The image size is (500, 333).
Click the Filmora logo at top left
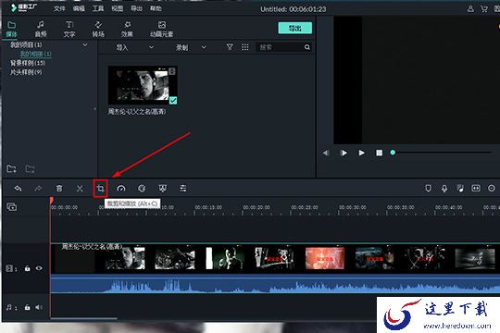point(24,7)
